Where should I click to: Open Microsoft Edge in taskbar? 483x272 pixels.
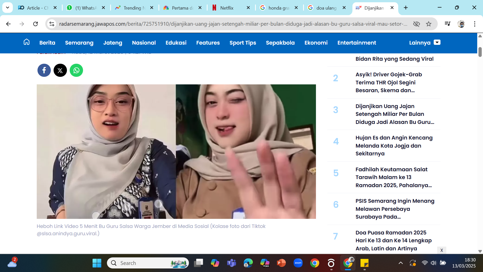pyautogui.click(x=248, y=263)
